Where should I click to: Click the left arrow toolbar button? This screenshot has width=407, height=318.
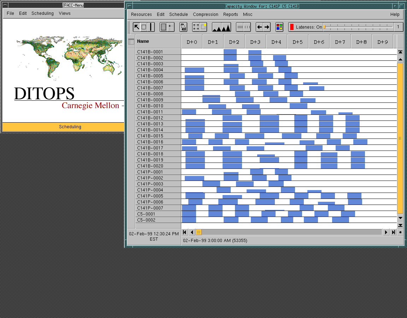[259, 27]
